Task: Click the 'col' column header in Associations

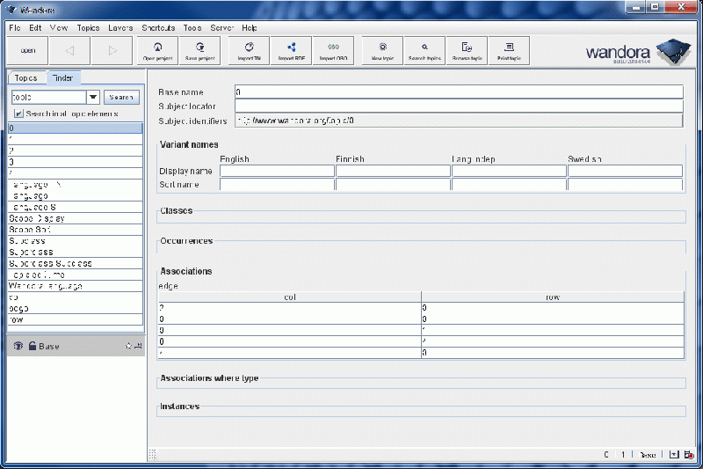Action: [289, 297]
